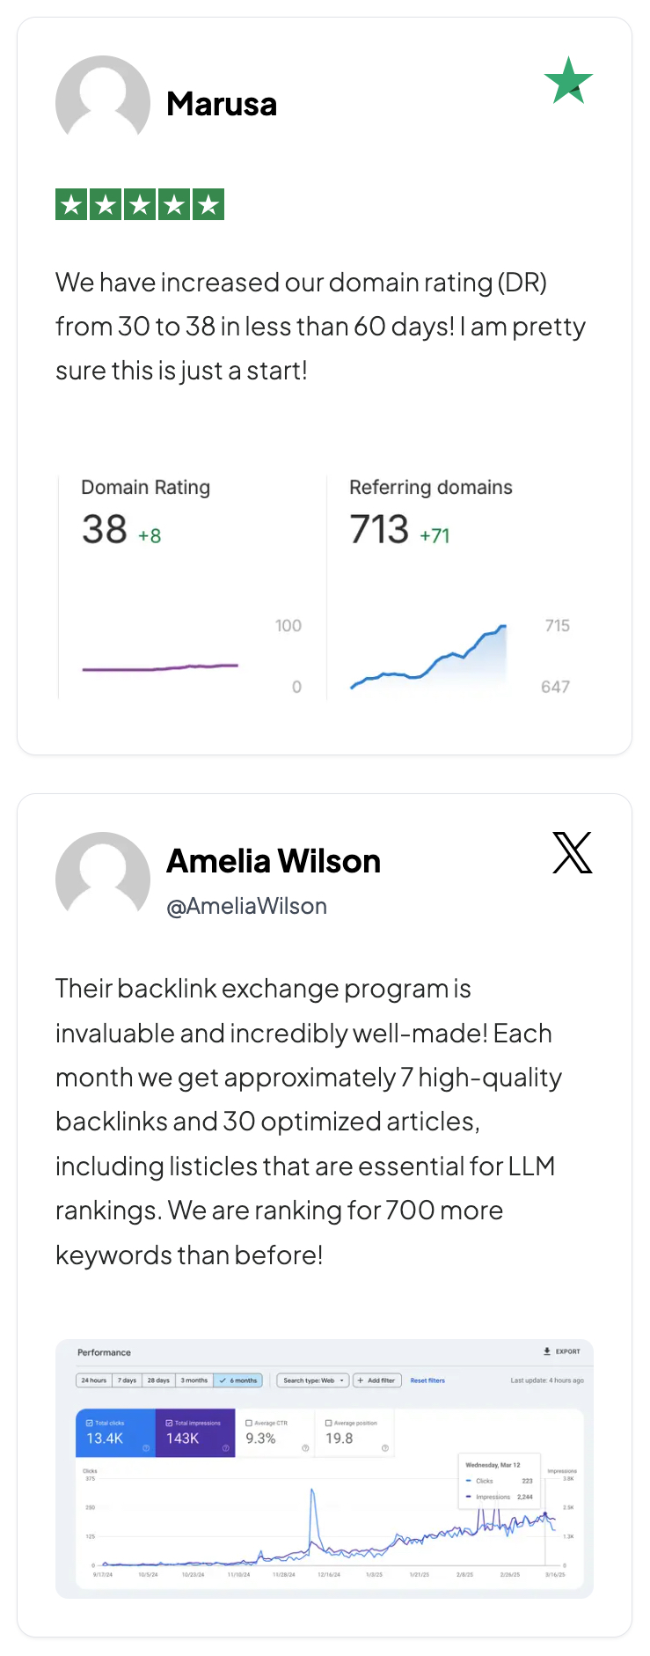Toggle the Total impressions checkbox

coord(170,1423)
